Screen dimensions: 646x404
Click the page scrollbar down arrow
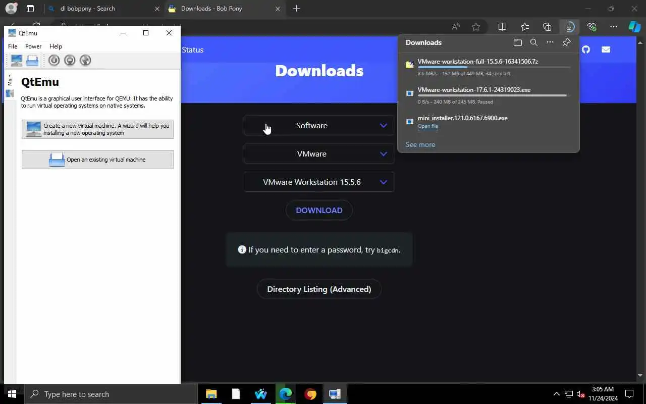640,376
